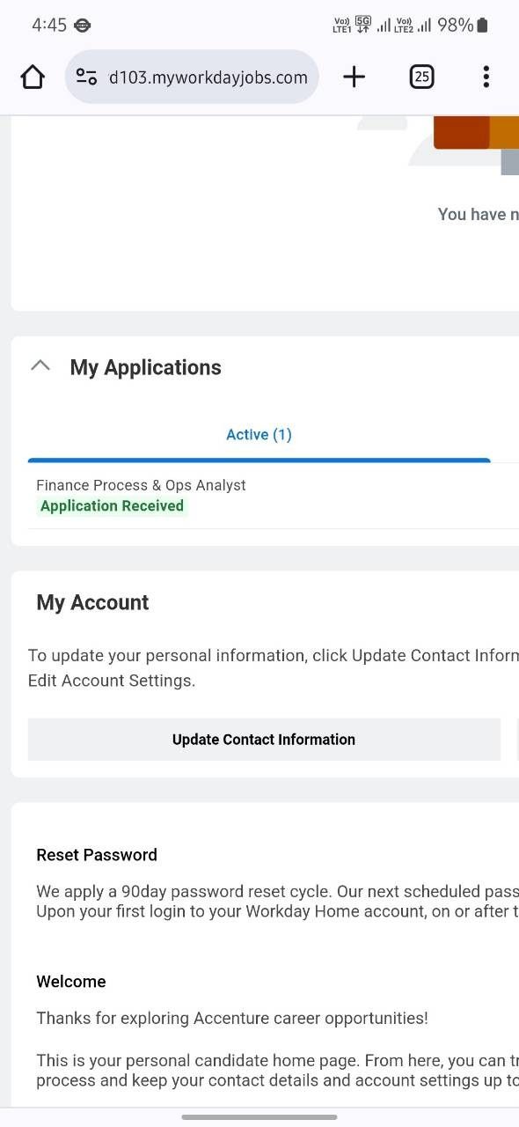Tap the network signal icon in status bar

[384, 25]
